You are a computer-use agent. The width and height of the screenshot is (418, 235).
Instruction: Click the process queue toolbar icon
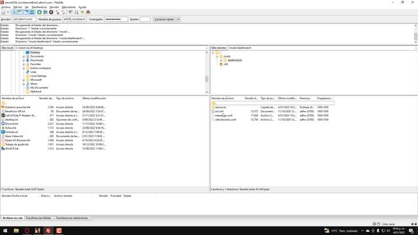(45, 12)
